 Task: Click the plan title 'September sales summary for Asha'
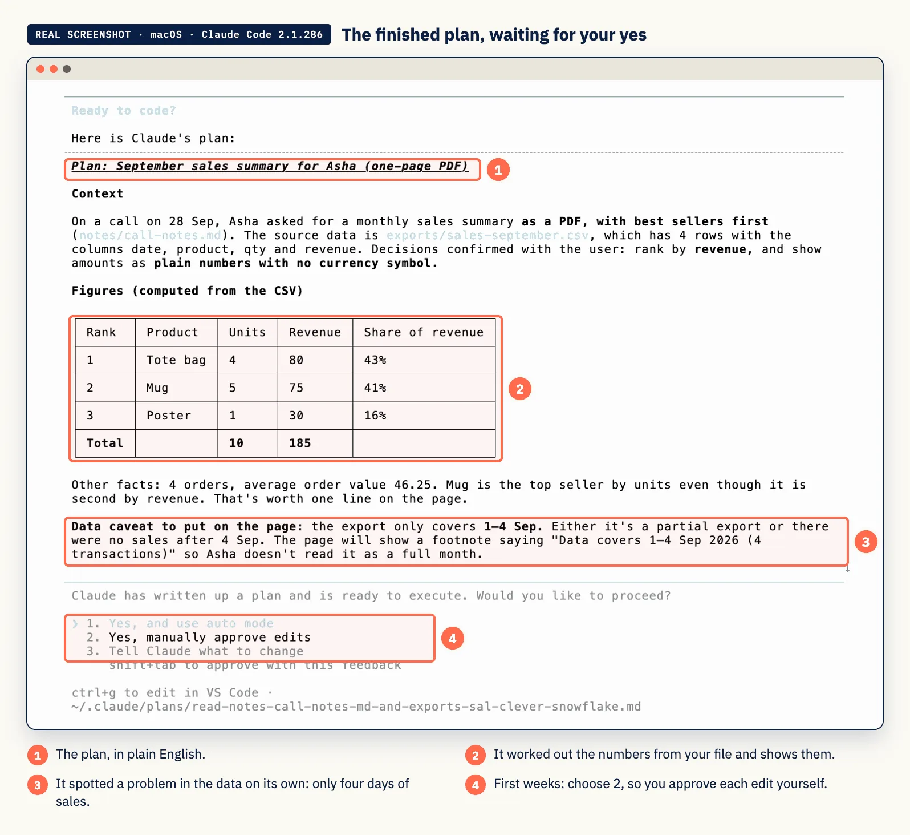click(270, 166)
